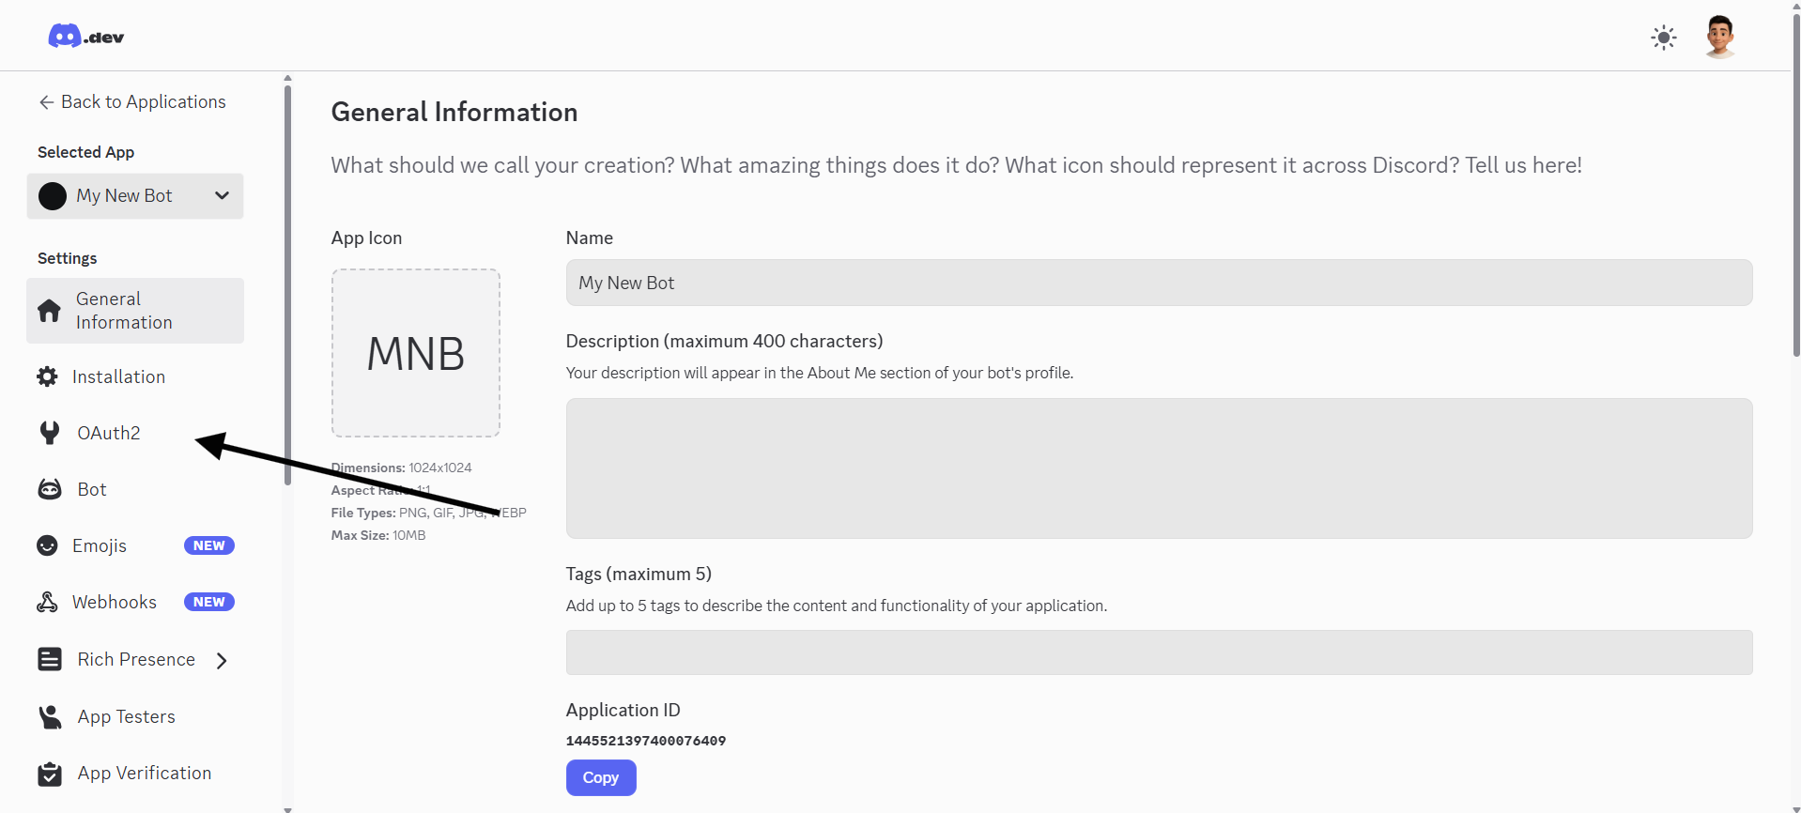
Task: Upload an image via MNB app icon
Action: (x=415, y=353)
